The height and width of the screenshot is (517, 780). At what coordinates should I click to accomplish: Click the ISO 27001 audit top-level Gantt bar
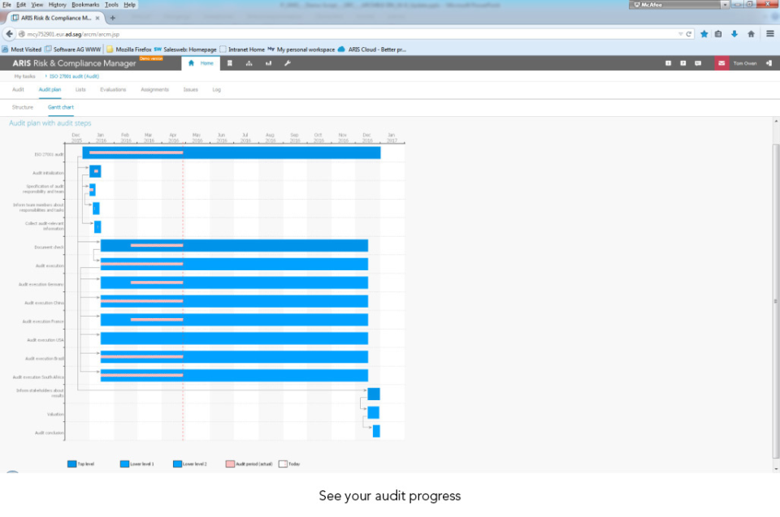[x=284, y=153]
